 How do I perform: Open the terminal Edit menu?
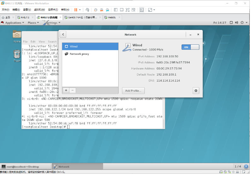point(33,42)
